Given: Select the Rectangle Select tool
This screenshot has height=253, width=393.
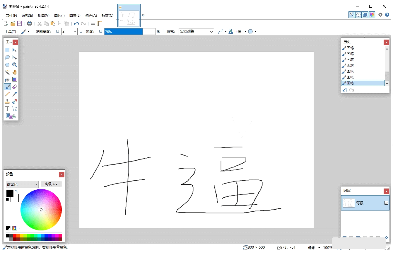Looking at the screenshot, I should pos(7,50).
